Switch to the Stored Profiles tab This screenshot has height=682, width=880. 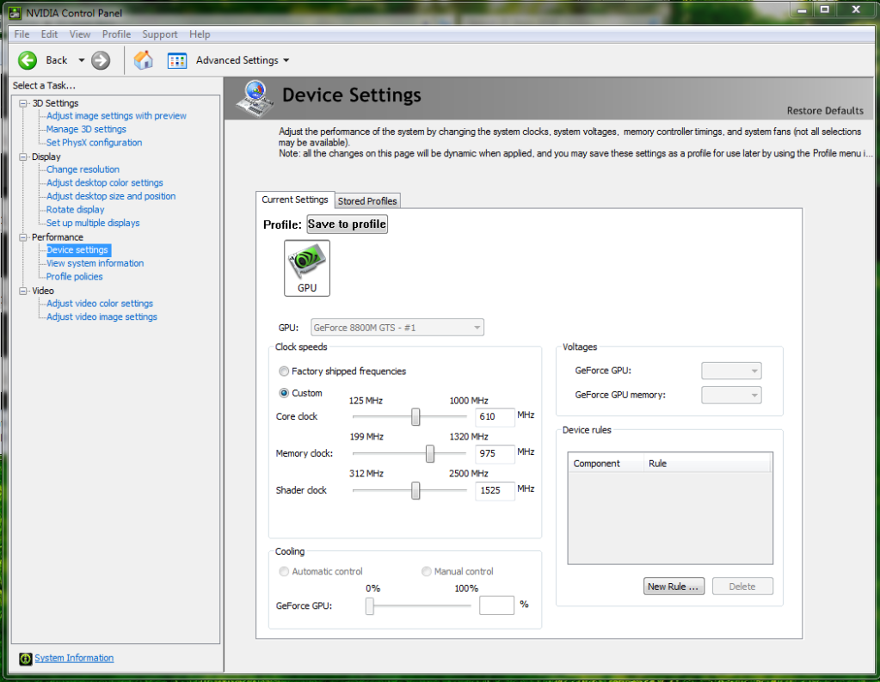[x=367, y=201]
